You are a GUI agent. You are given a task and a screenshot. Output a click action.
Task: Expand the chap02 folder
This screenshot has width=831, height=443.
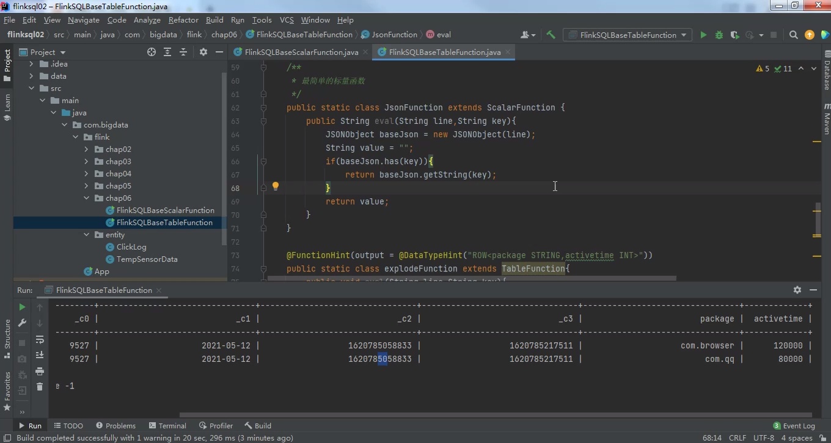click(86, 149)
